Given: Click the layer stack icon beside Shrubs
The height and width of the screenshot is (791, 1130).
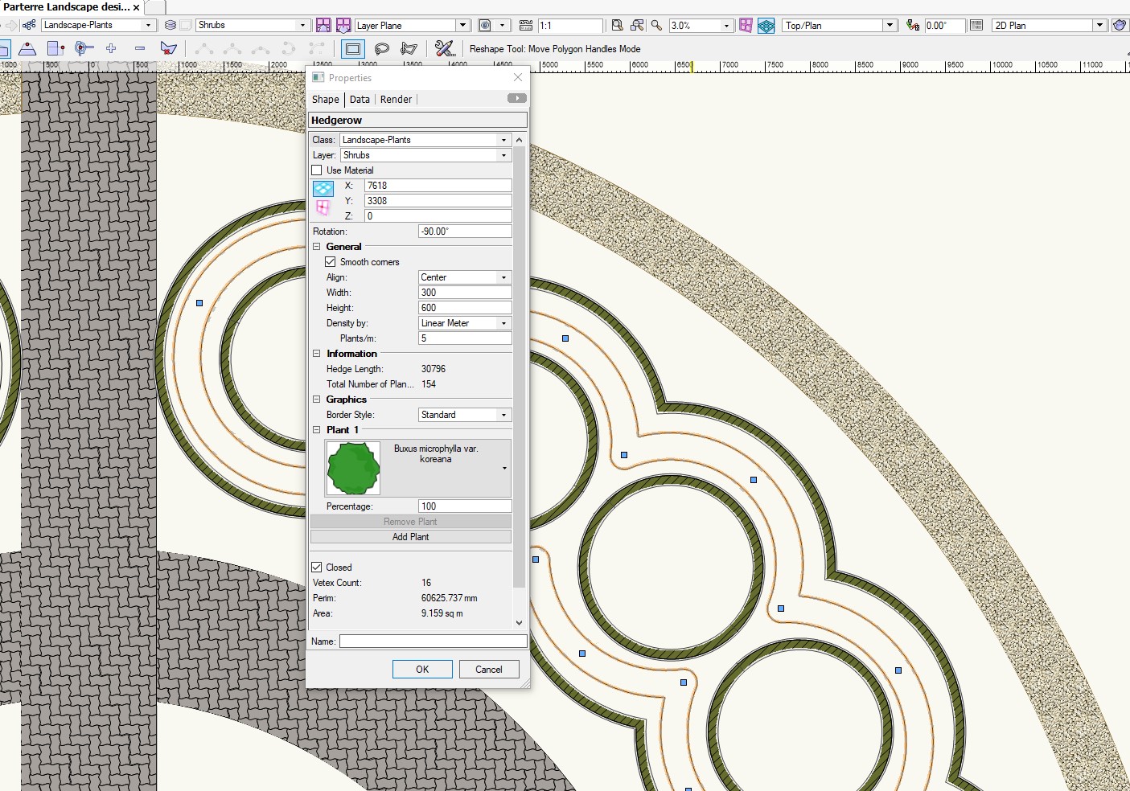Looking at the screenshot, I should [x=169, y=25].
